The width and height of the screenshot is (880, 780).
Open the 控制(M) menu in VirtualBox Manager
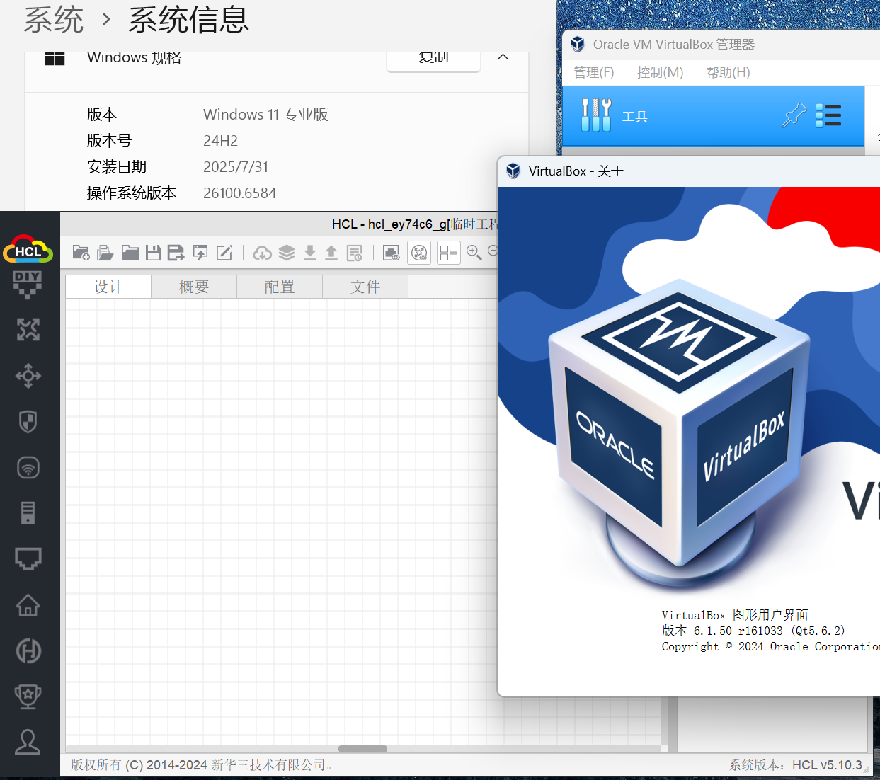[x=660, y=72]
